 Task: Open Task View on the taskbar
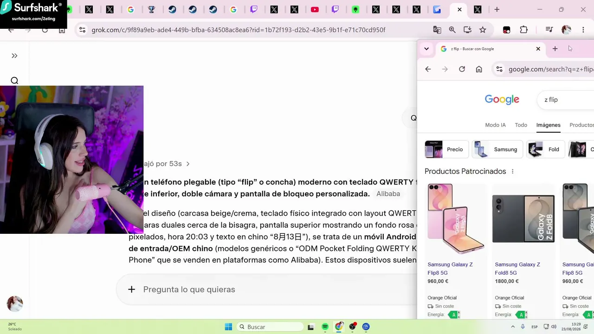tap(311, 327)
